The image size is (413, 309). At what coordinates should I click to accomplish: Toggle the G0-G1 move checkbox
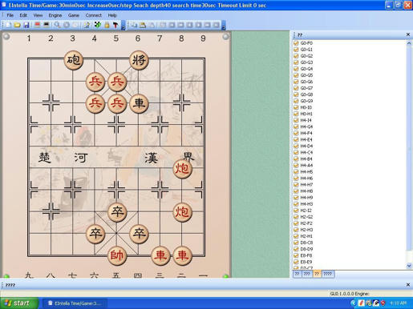[296, 50]
